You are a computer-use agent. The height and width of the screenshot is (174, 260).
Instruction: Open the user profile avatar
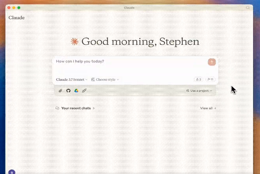point(12,172)
